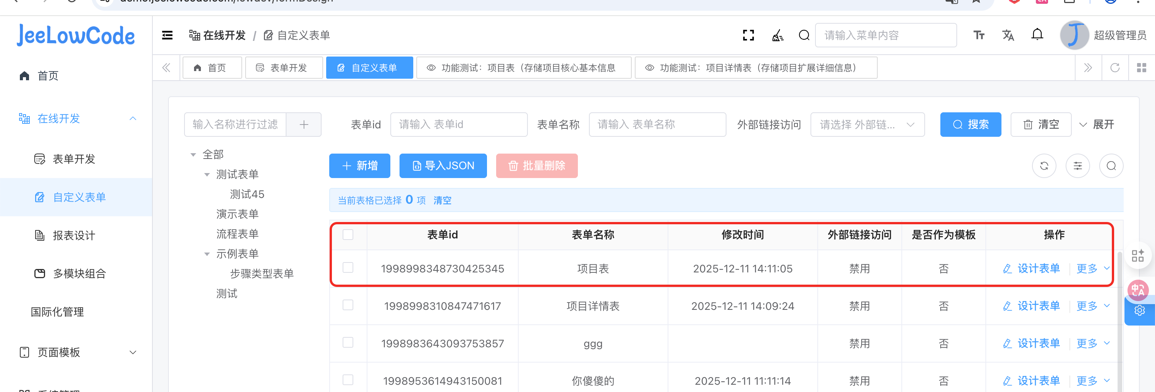The image size is (1155, 392).
Task: Refresh the current tab page
Action: click(1115, 68)
